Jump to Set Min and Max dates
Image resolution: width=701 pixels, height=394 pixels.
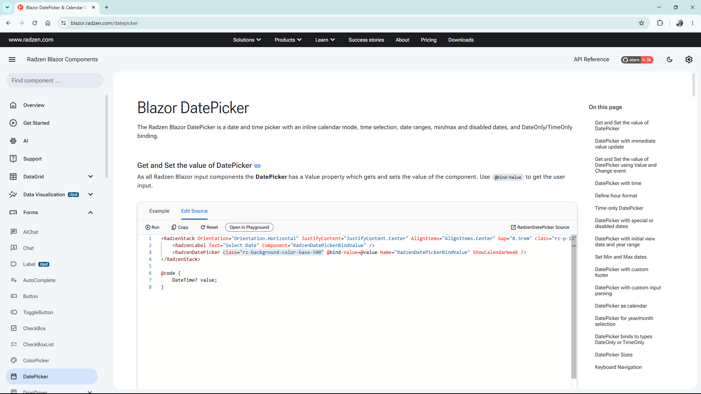coord(621,257)
